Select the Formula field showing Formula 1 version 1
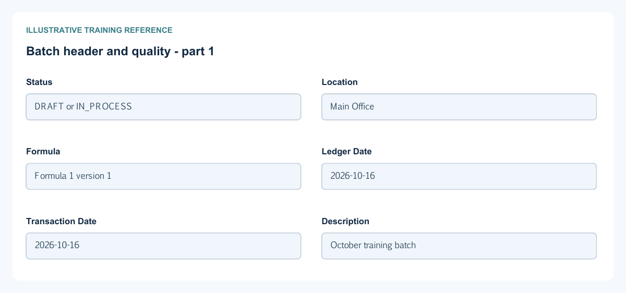Image resolution: width=626 pixels, height=293 pixels. pyautogui.click(x=163, y=176)
